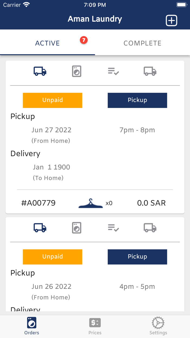190x338 pixels.
Task: Switch to the Complete tab
Action: (x=142, y=43)
